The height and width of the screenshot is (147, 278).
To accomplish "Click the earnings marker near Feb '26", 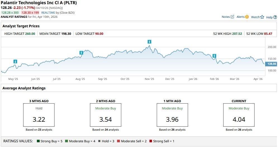I will [x=214, y=56].
